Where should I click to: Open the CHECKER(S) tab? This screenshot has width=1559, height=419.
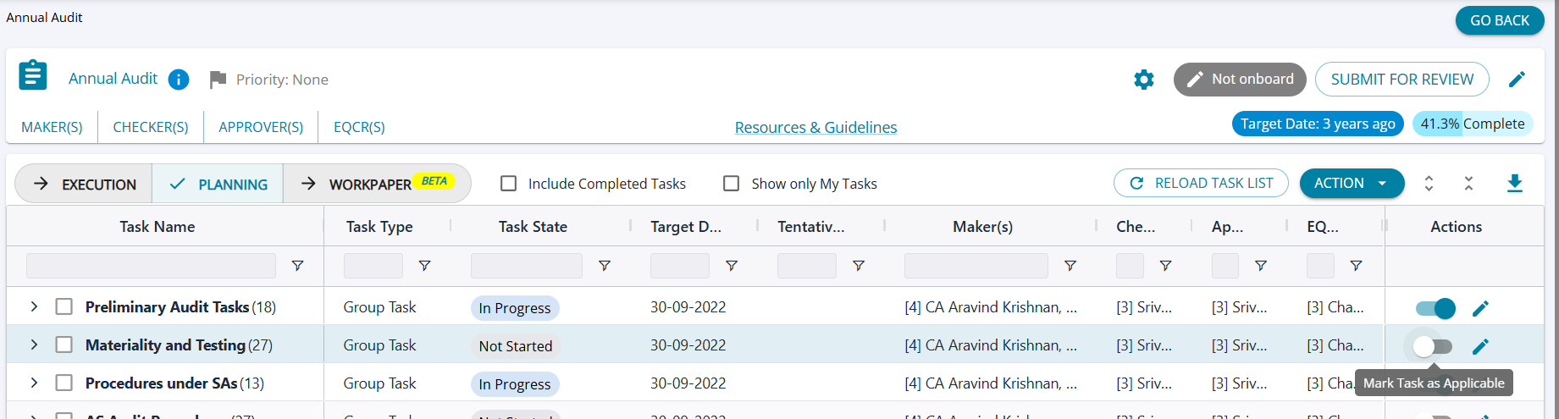click(x=151, y=127)
